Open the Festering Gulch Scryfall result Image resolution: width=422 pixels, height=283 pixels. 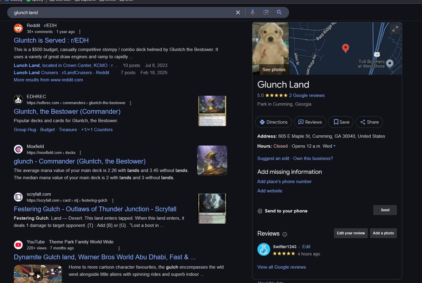pos(95,209)
